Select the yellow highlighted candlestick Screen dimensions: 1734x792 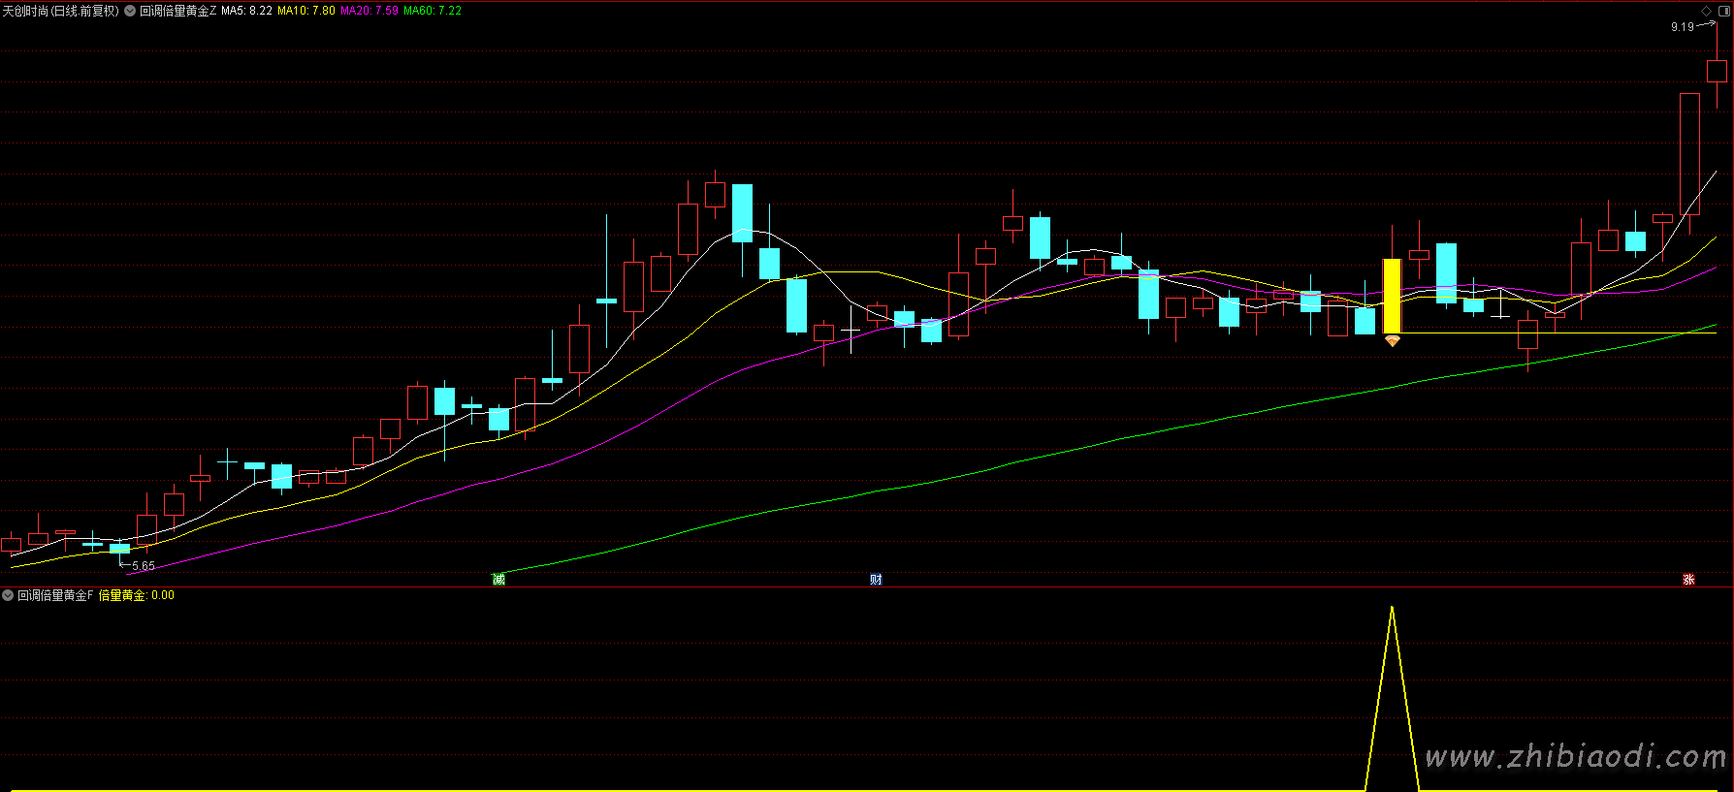[1392, 296]
